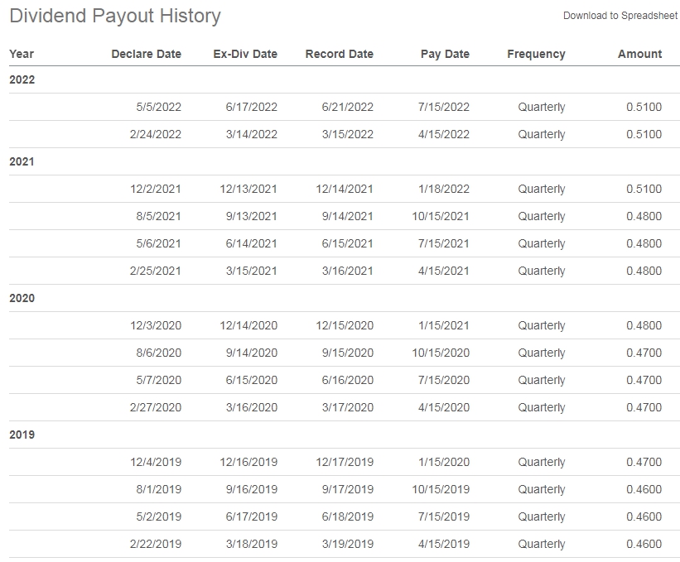Click the Year column header
The width and height of the screenshot is (680, 562).
coord(22,54)
